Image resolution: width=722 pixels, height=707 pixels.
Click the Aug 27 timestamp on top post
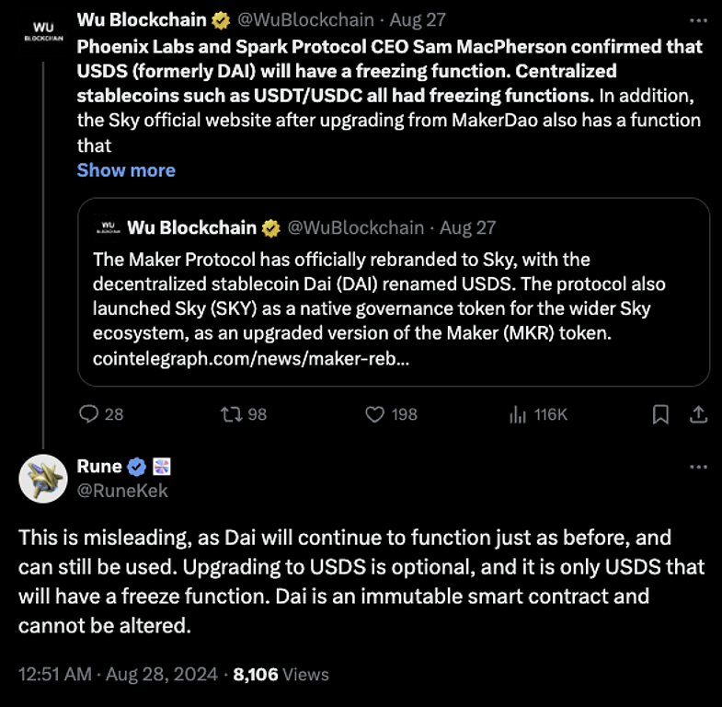click(418, 19)
